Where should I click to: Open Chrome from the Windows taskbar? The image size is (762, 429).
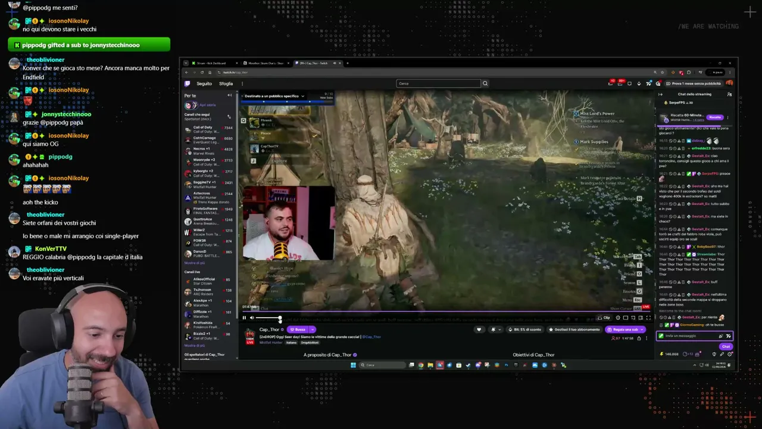pos(421,365)
